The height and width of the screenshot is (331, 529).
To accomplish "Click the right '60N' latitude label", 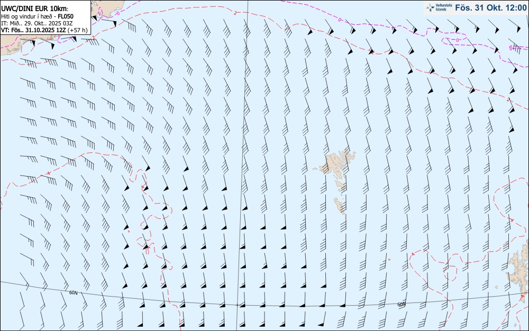I will tap(401, 304).
